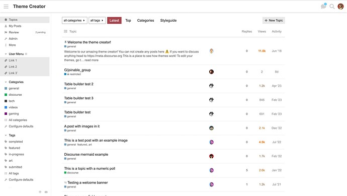Open My Posts in the sidebar
Image resolution: width=347 pixels, height=196 pixels.
pos(25,26)
